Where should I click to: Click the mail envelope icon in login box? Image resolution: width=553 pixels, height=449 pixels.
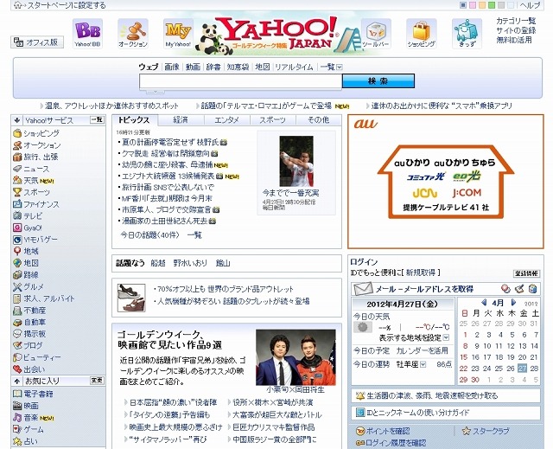(x=363, y=289)
